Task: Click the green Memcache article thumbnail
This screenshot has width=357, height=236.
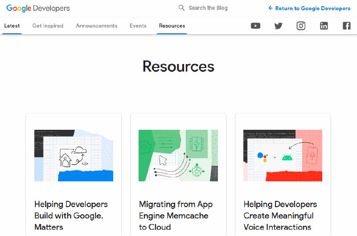Action: click(178, 156)
